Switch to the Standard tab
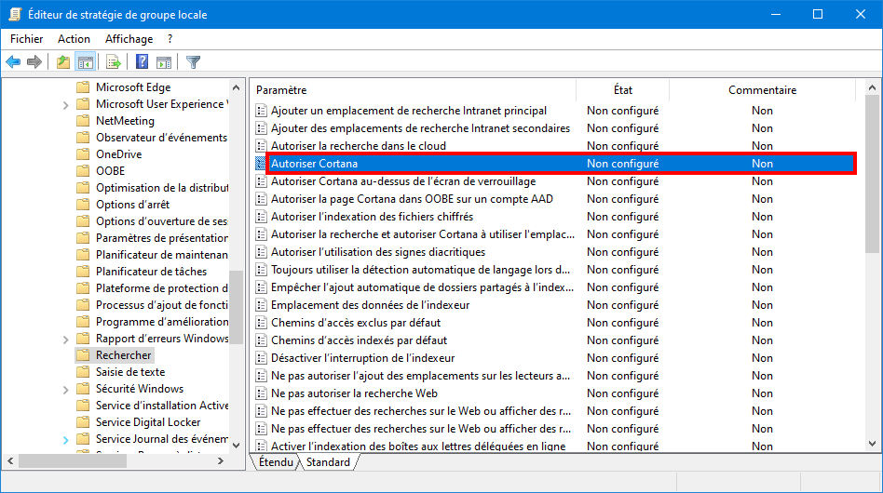The image size is (883, 493). click(328, 462)
